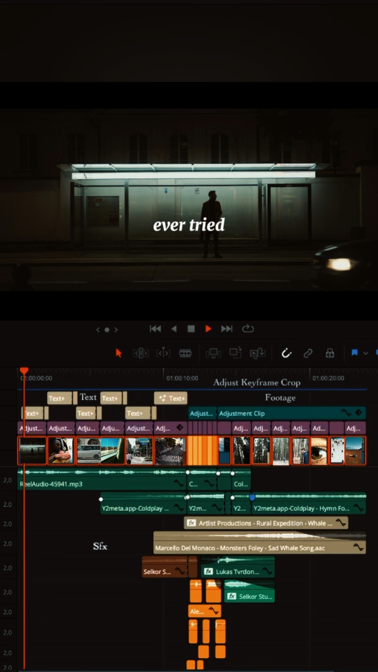Select the Blade edit tool
378x672 pixels.
point(185,353)
